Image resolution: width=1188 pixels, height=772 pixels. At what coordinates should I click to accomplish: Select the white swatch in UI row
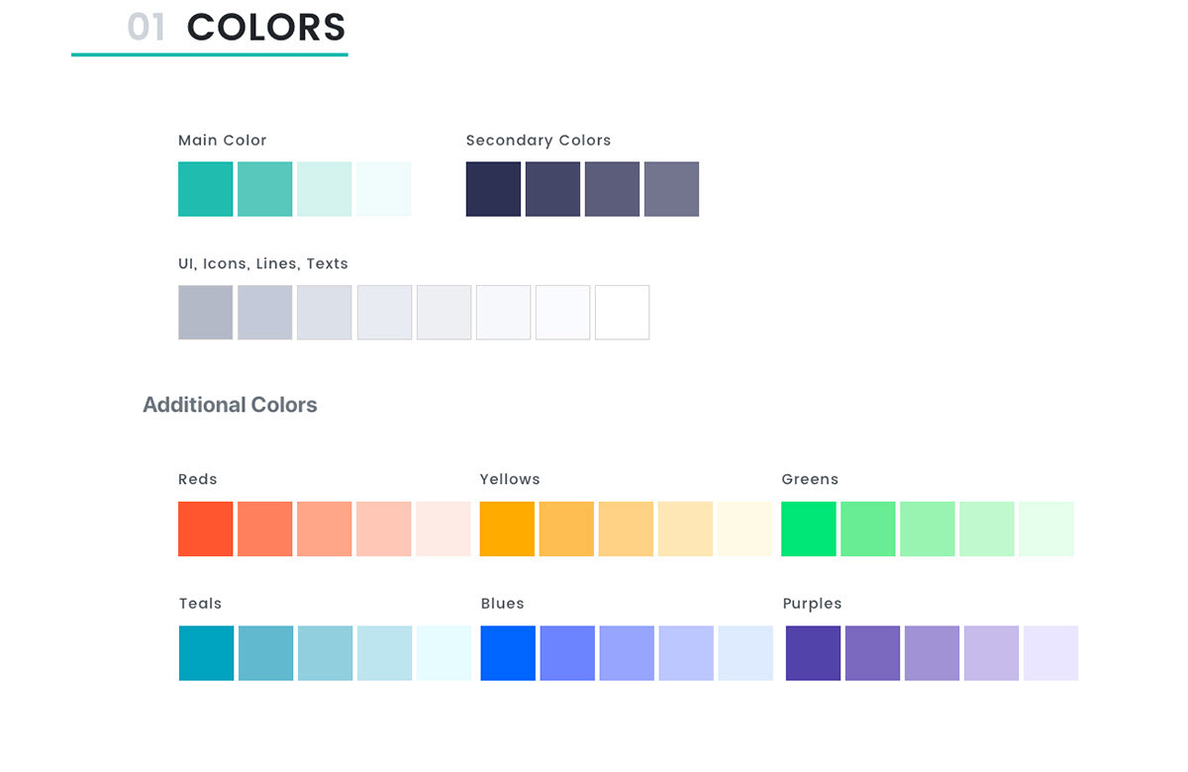click(623, 313)
